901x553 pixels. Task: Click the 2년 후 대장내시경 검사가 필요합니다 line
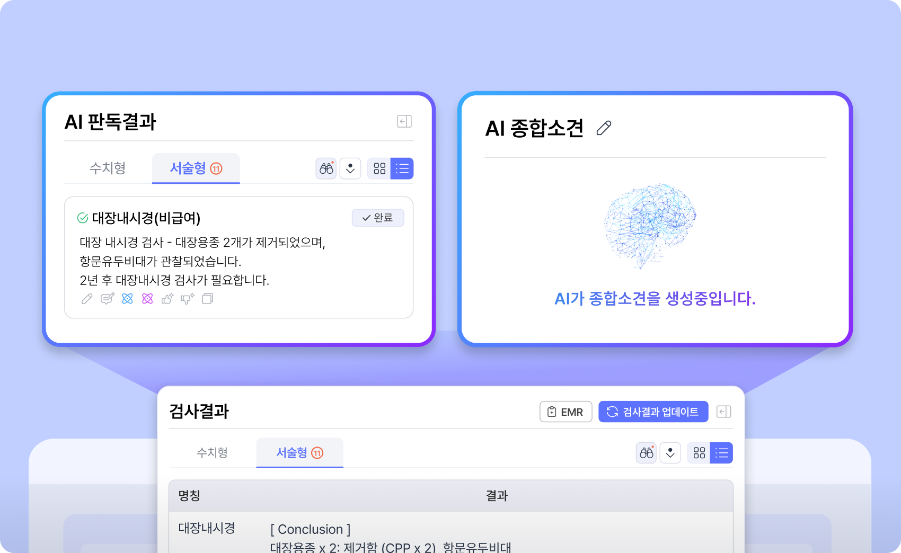tap(174, 280)
